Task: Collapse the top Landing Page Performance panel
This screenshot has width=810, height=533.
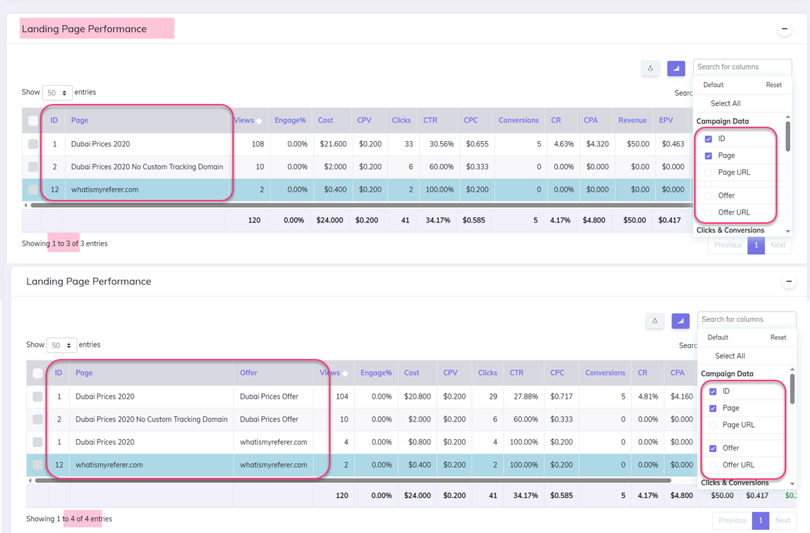Action: point(784,28)
